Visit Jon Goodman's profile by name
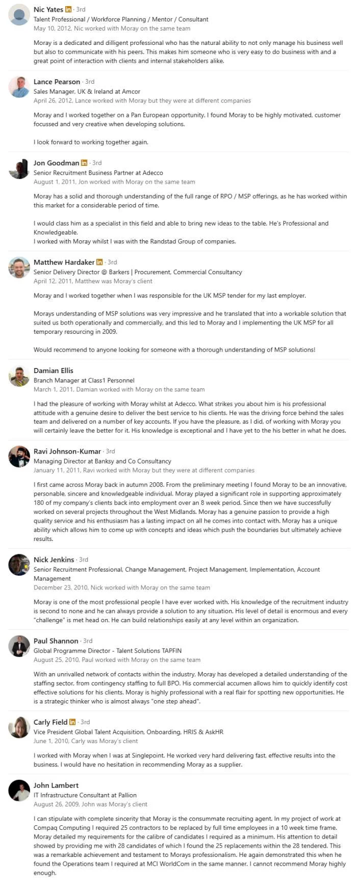 click(x=56, y=163)
